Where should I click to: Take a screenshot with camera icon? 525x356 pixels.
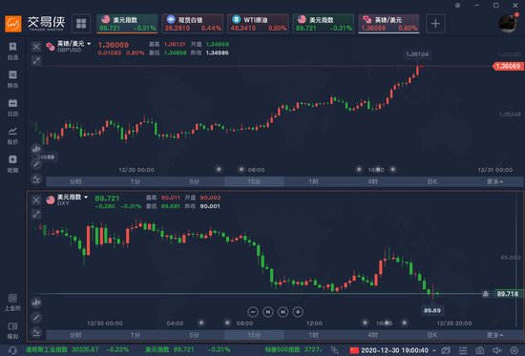480,350
